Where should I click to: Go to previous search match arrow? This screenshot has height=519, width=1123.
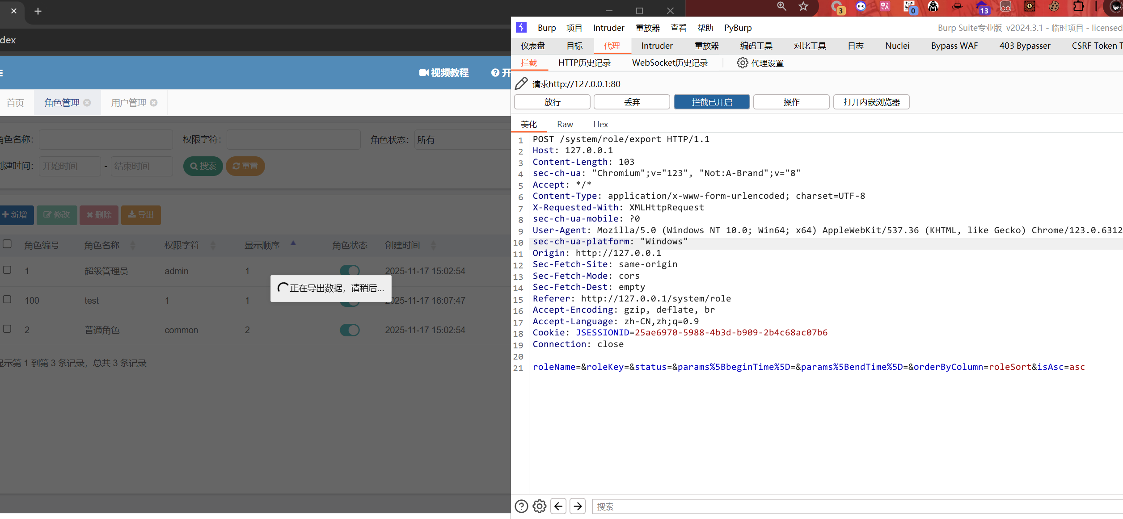(558, 506)
